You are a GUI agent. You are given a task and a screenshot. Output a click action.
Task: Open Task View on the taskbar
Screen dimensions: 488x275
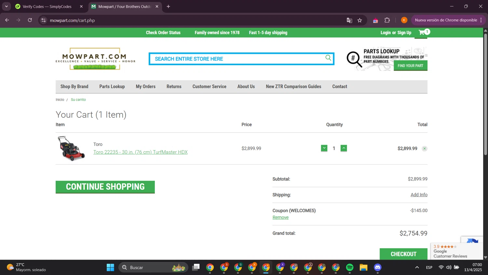[196, 268]
